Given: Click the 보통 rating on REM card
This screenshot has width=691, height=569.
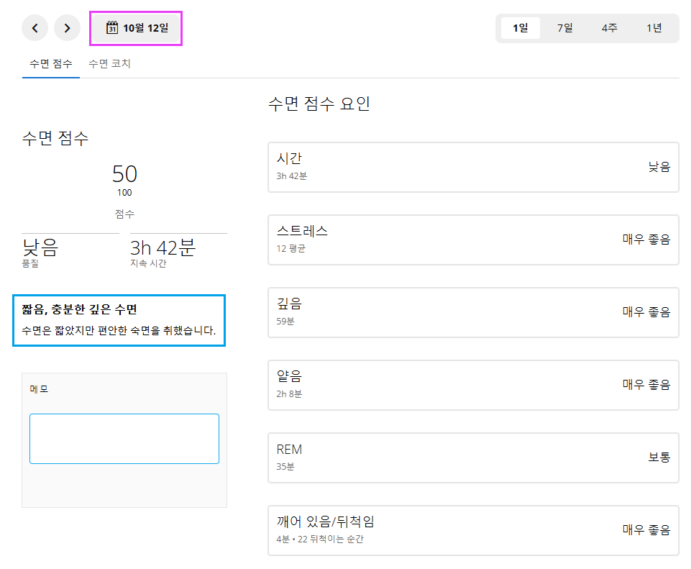Looking at the screenshot, I should 659,457.
